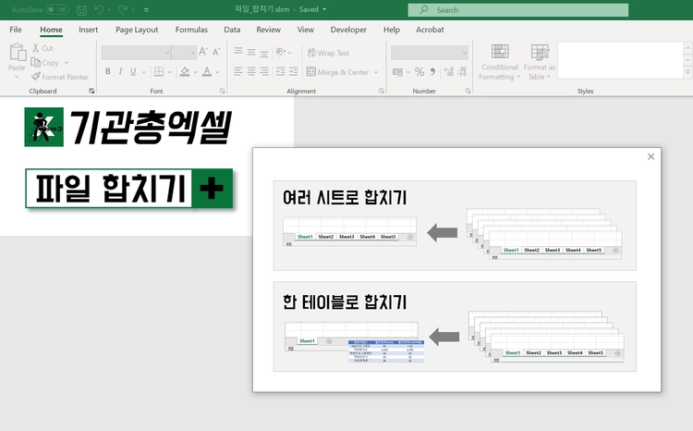Click the Undo arrow icon

pyautogui.click(x=99, y=10)
